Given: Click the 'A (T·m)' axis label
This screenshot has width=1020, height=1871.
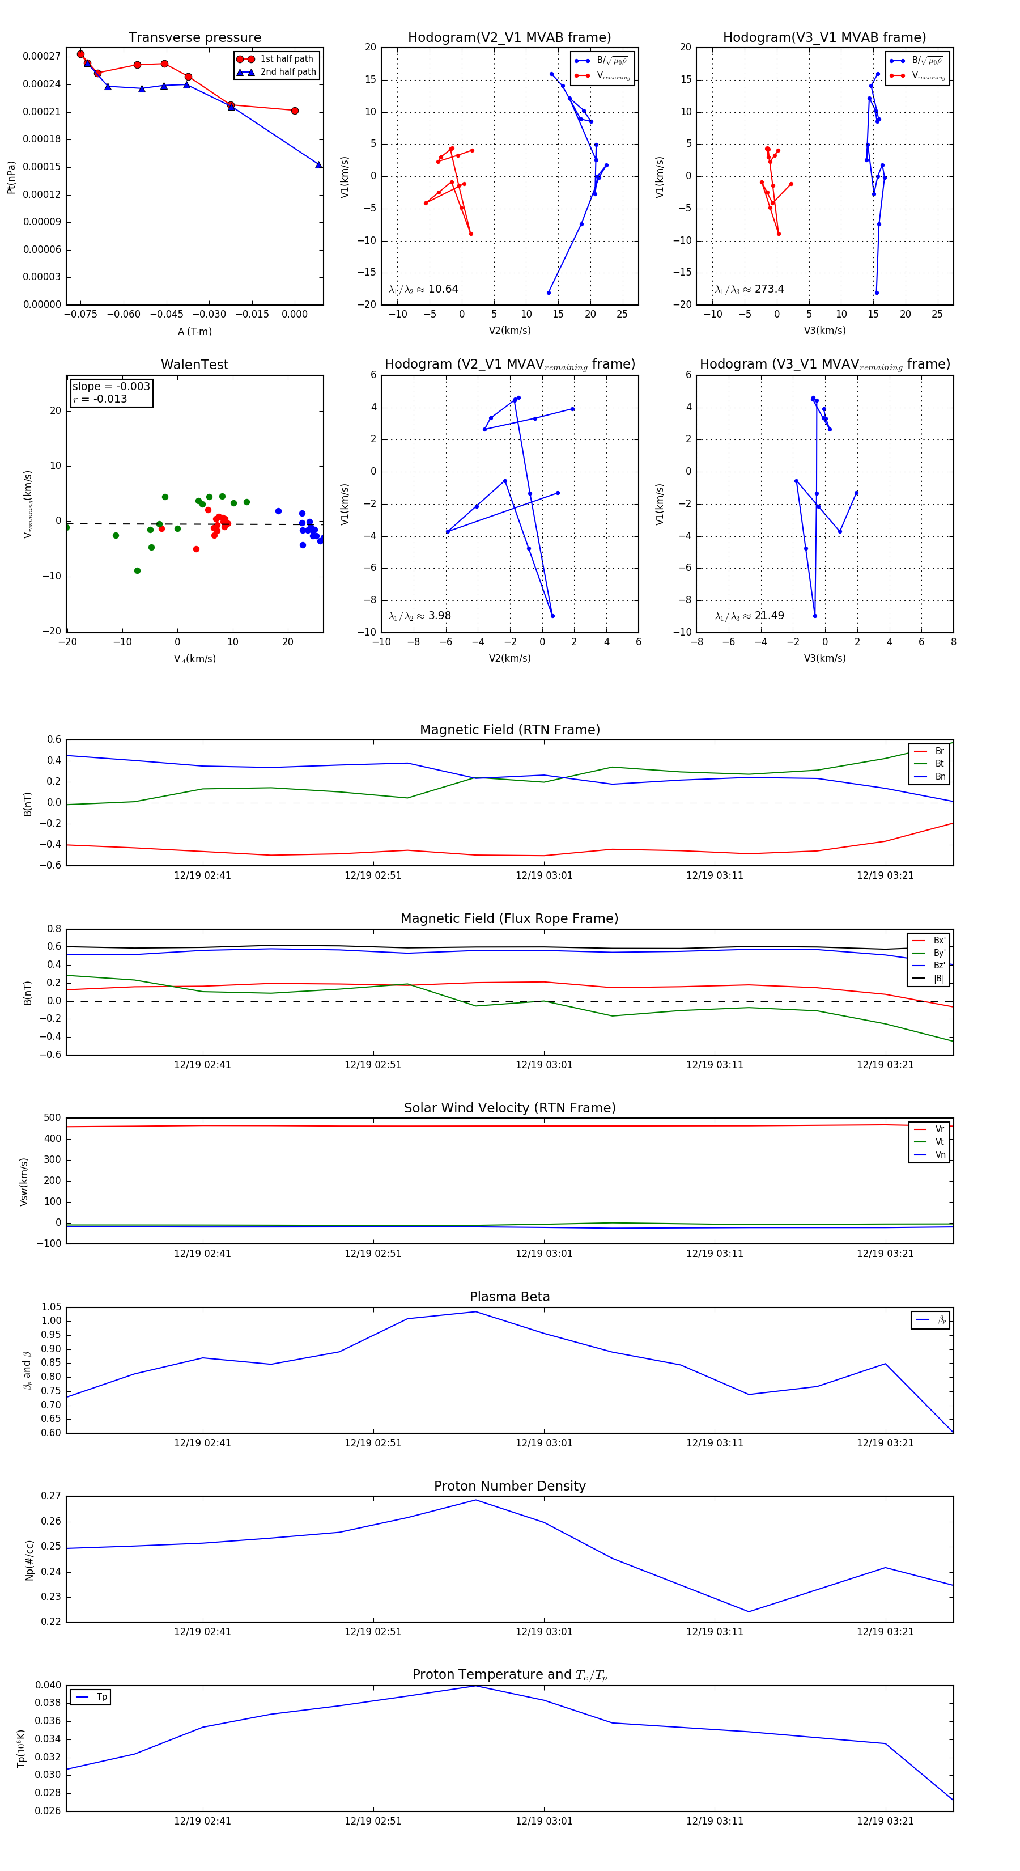Looking at the screenshot, I should (194, 331).
